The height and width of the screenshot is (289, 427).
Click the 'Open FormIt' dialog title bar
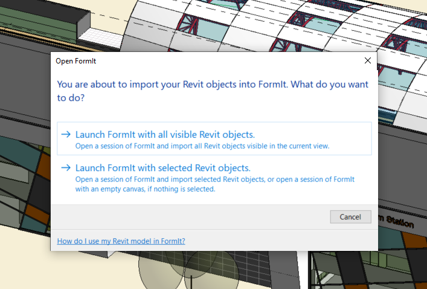(x=181, y=60)
